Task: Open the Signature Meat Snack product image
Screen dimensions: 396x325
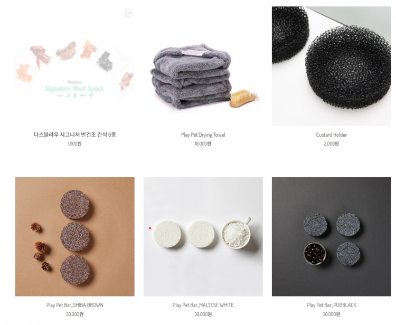Action: (x=75, y=66)
